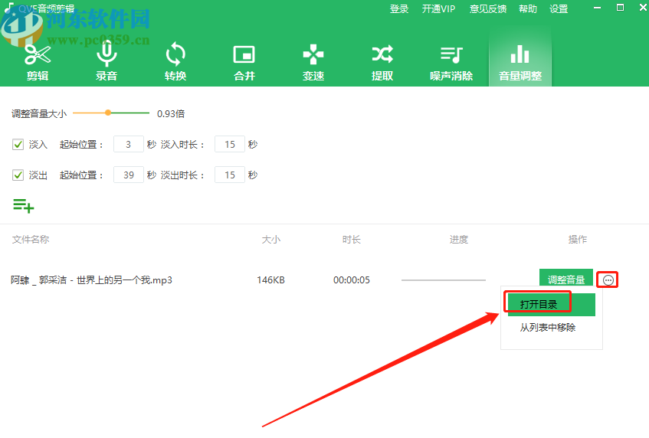
Task: Open the 提取 extract tool
Action: pyautogui.click(x=382, y=63)
